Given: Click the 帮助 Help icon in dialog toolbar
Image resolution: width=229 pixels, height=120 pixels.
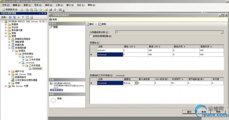Looking at the screenshot, I should pos(100,24).
